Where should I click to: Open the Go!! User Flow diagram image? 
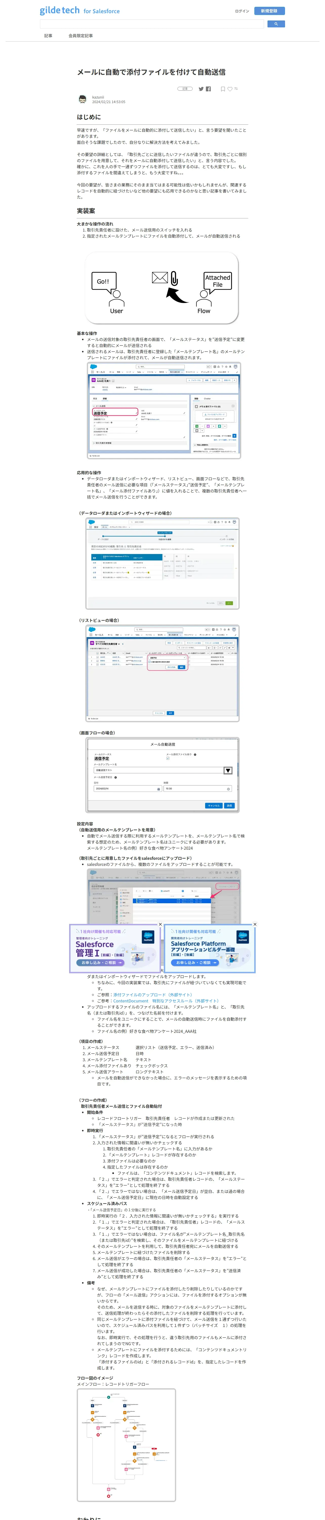[x=162, y=289]
